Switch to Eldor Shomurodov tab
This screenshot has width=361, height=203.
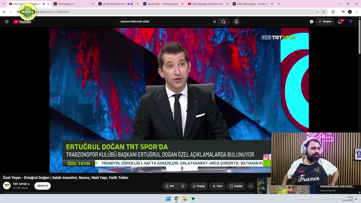(x=253, y=4)
